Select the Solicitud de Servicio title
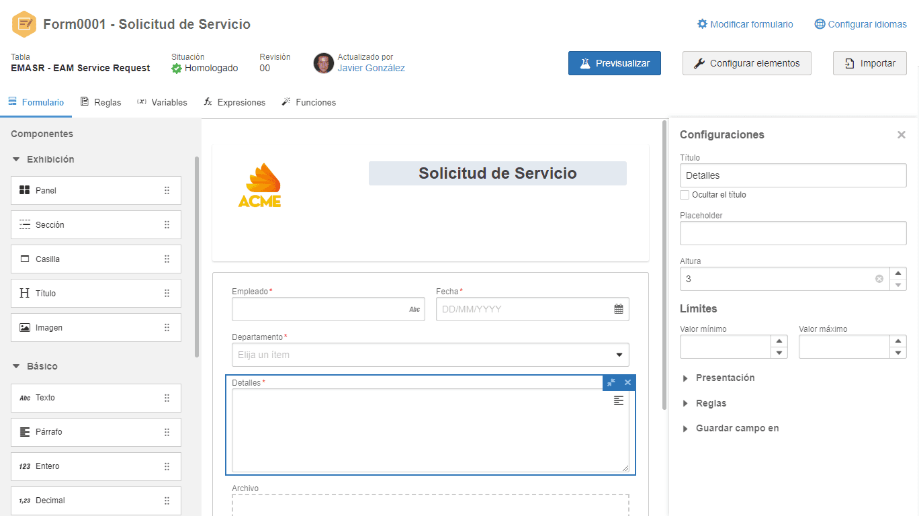The width and height of the screenshot is (919, 516). pyautogui.click(x=498, y=173)
